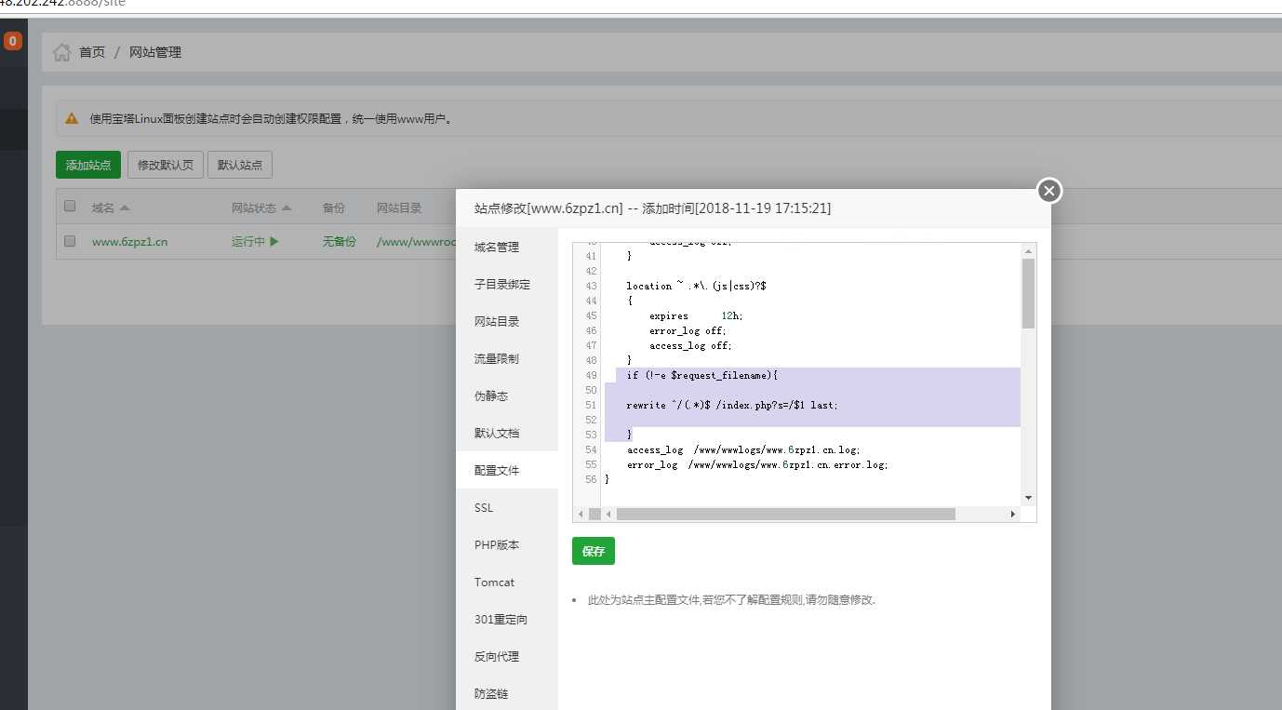Click the horizontal scroll-right arrow
The image size is (1282, 710).
click(x=1013, y=514)
